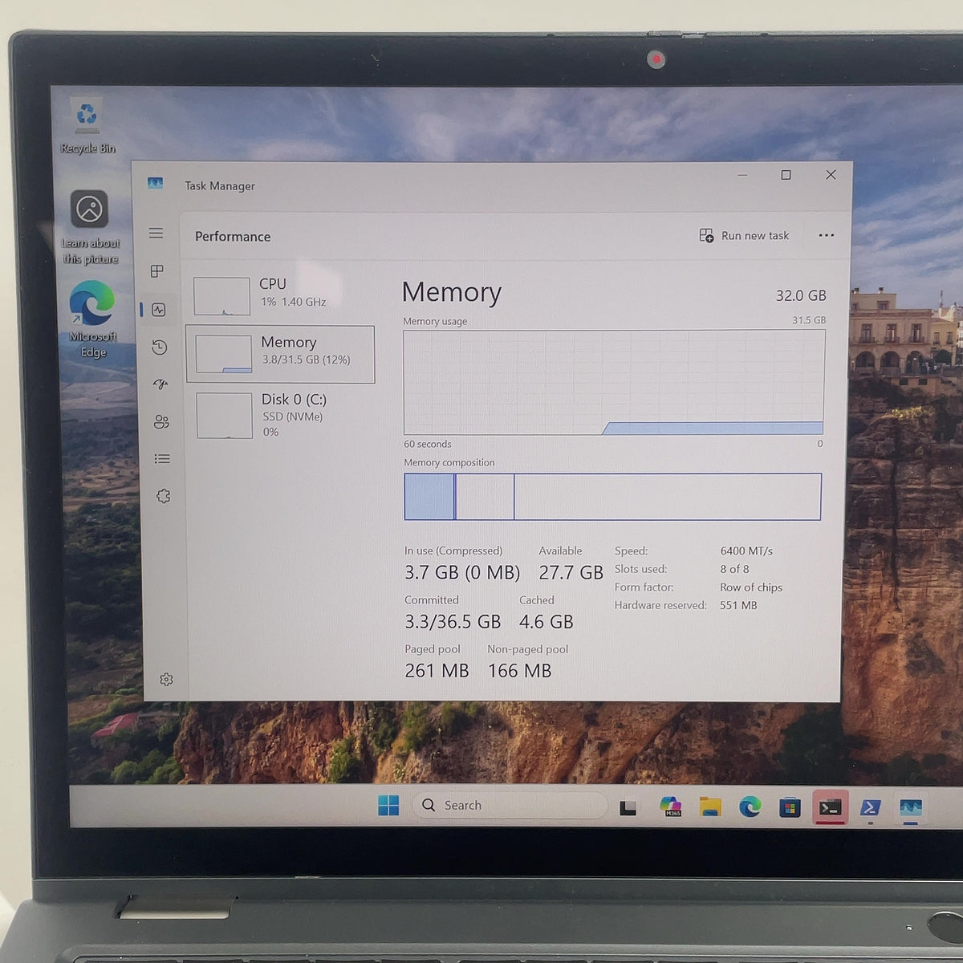The width and height of the screenshot is (963, 963).
Task: Open Users page in sidebar
Action: [161, 421]
